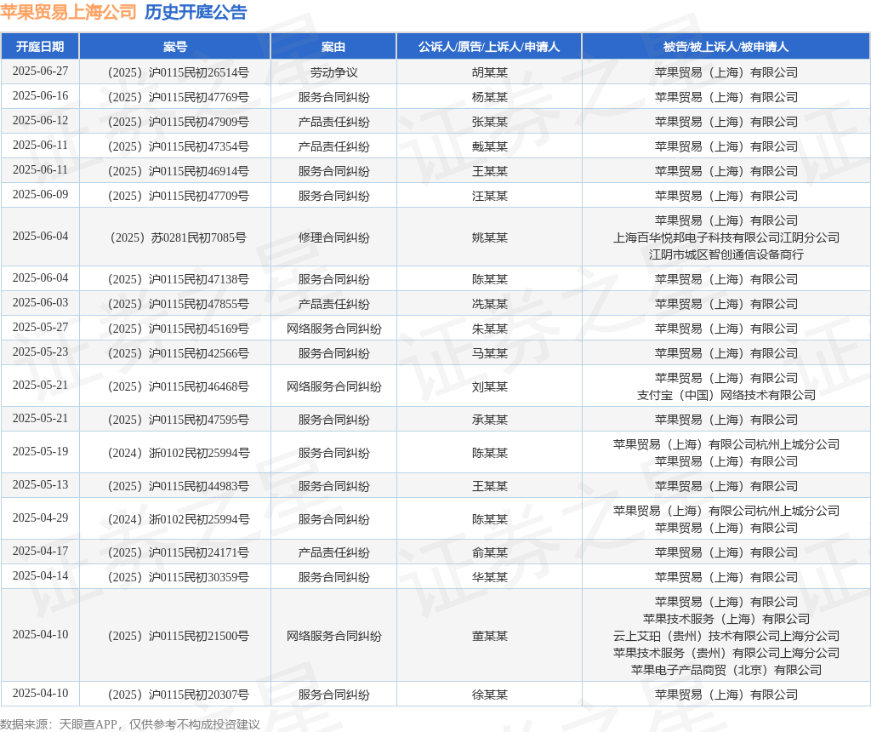The width and height of the screenshot is (871, 732).
Task: Click the date 2025-04-29
Action: click(x=41, y=518)
